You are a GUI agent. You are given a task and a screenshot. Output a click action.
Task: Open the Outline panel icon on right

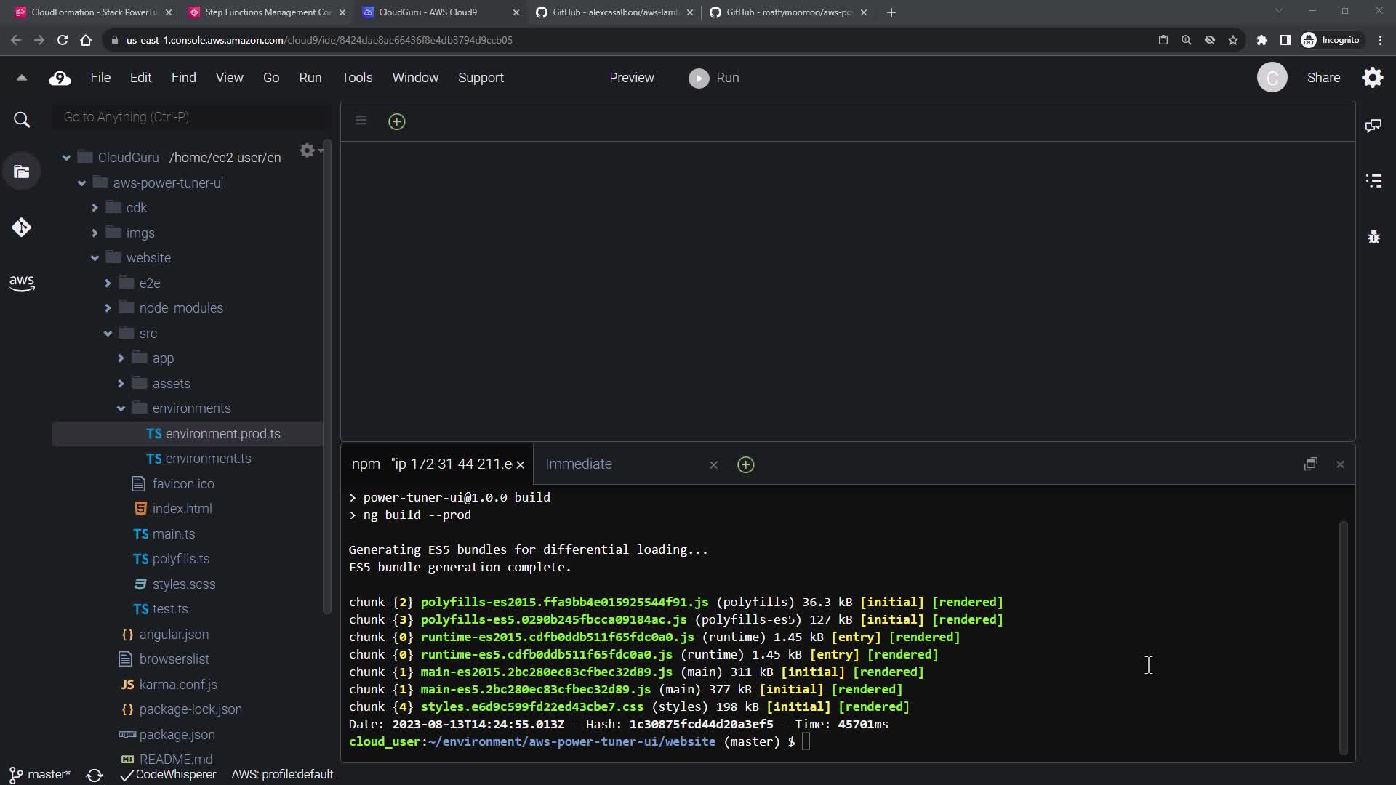(1373, 181)
